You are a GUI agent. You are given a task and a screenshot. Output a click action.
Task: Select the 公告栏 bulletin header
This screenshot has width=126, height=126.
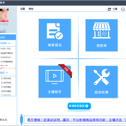click(8, 37)
